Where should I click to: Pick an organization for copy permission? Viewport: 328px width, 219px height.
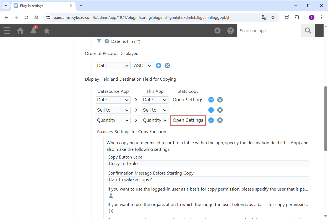111,211
